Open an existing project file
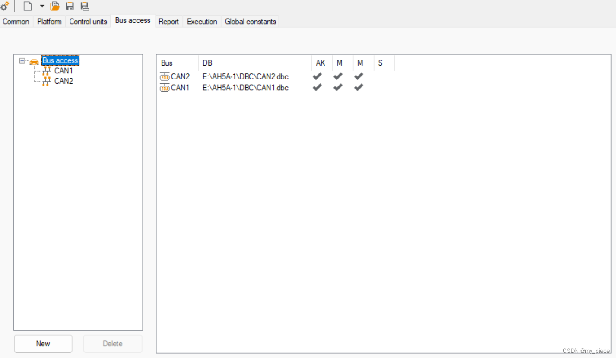This screenshot has width=616, height=358. coord(55,6)
